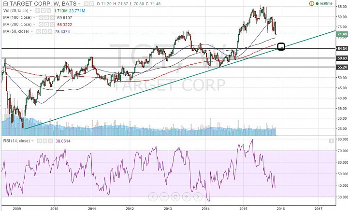Zoom out the chart with minus button

click(x=164, y=197)
